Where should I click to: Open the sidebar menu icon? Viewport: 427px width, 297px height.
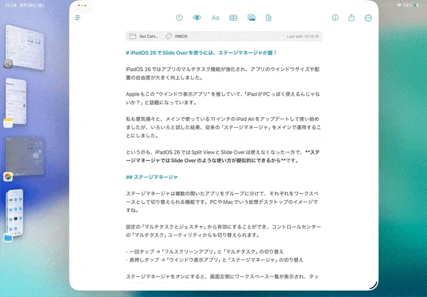coord(78,17)
